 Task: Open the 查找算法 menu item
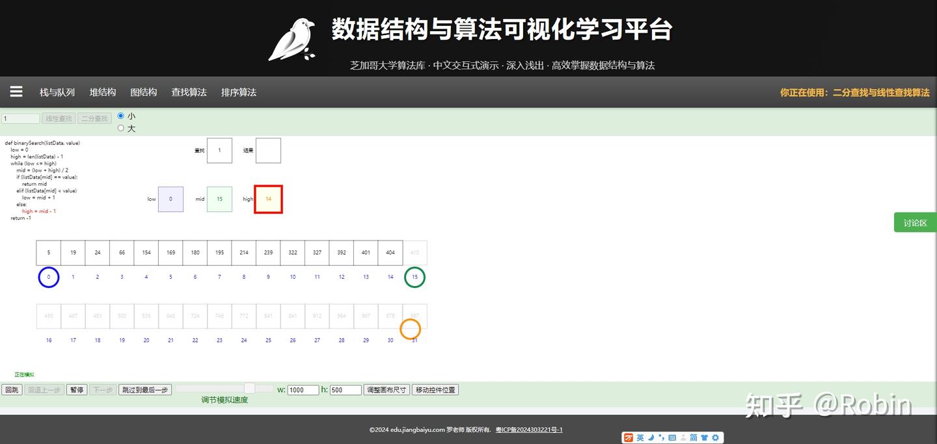[189, 92]
